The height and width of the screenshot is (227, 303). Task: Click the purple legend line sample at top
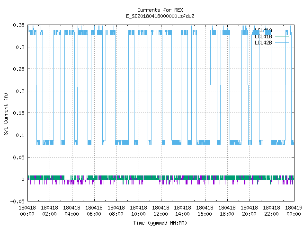pyautogui.click(x=280, y=30)
